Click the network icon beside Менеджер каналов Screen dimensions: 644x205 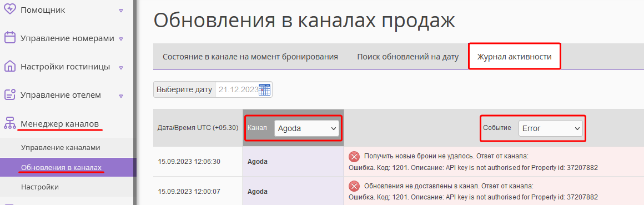[x=10, y=123]
